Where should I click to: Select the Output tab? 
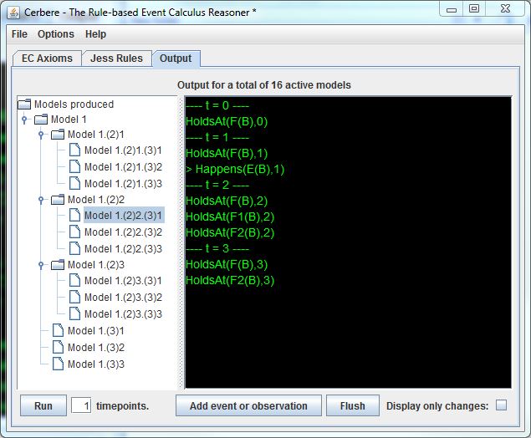[176, 59]
